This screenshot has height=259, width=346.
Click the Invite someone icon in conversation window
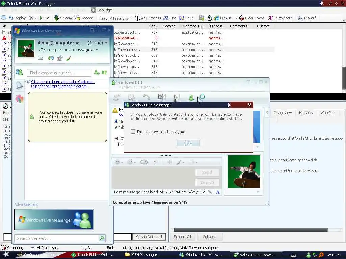click(117, 97)
